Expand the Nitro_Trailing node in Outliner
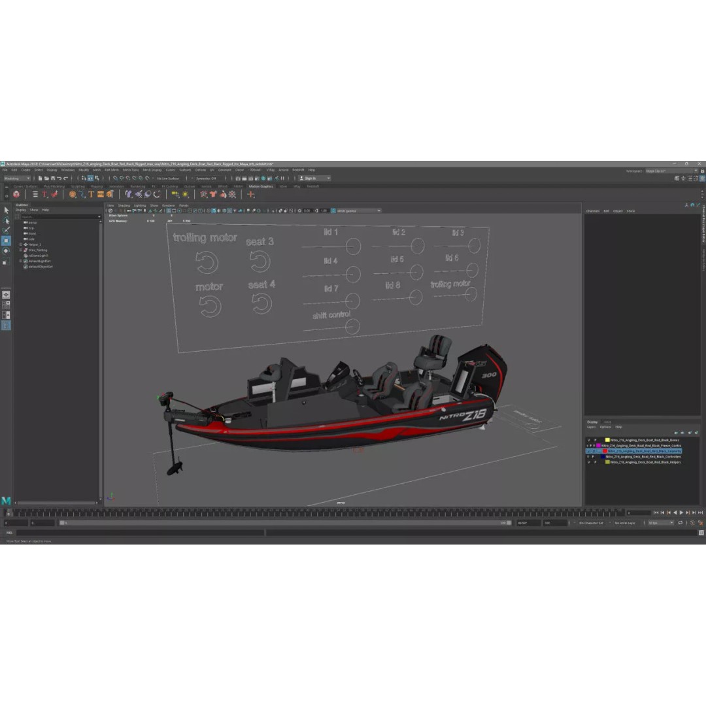Screen dimensions: 706x706 coord(20,250)
